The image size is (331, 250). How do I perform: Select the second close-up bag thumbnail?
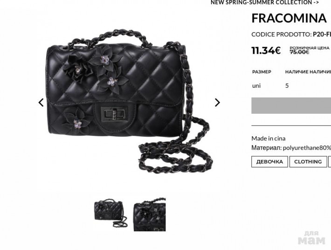(x=150, y=214)
